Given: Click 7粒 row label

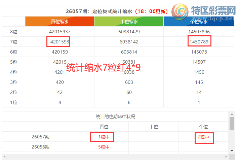Looking at the screenshot, I should pos(13,42).
